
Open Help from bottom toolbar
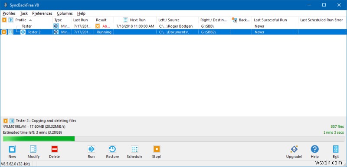(x=314, y=152)
